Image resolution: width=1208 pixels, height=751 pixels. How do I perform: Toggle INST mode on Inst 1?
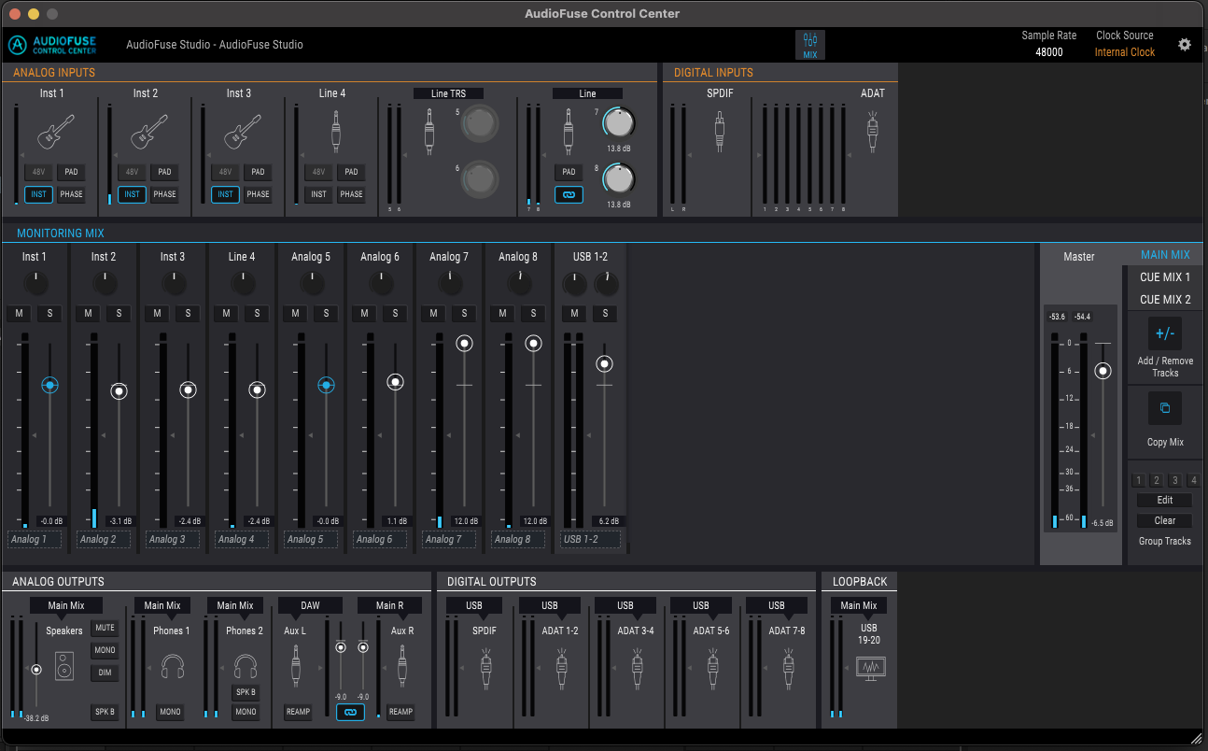38,194
